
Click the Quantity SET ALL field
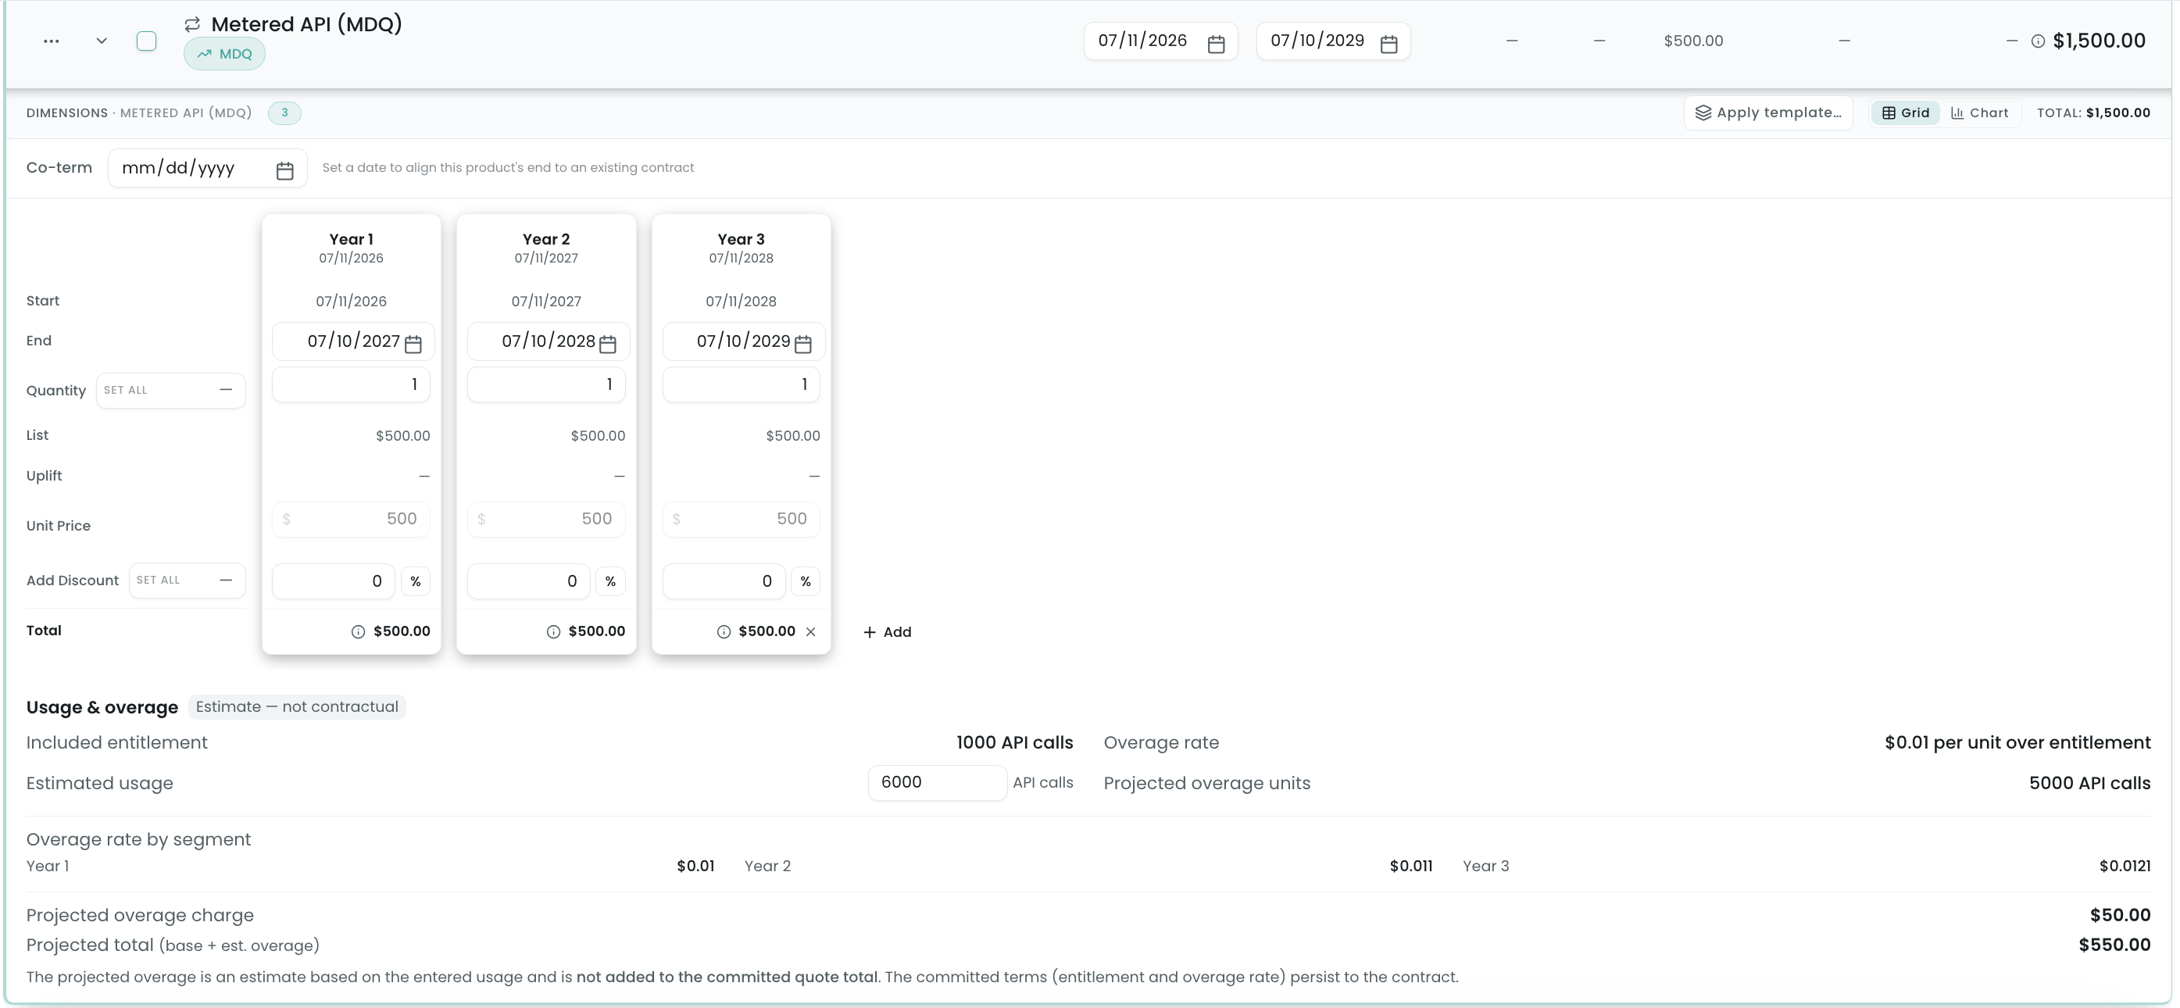tap(171, 390)
